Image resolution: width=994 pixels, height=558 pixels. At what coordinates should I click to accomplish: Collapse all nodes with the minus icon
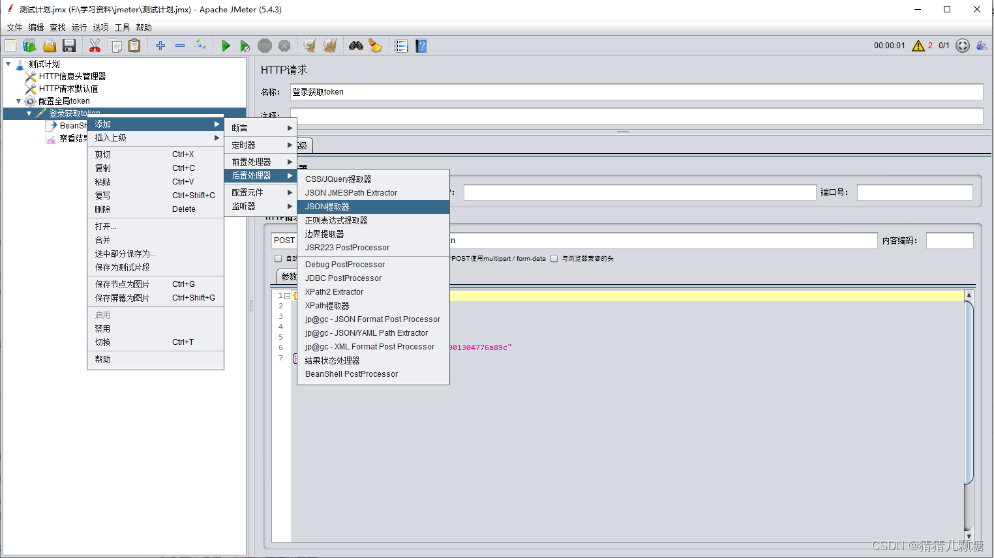pos(180,46)
